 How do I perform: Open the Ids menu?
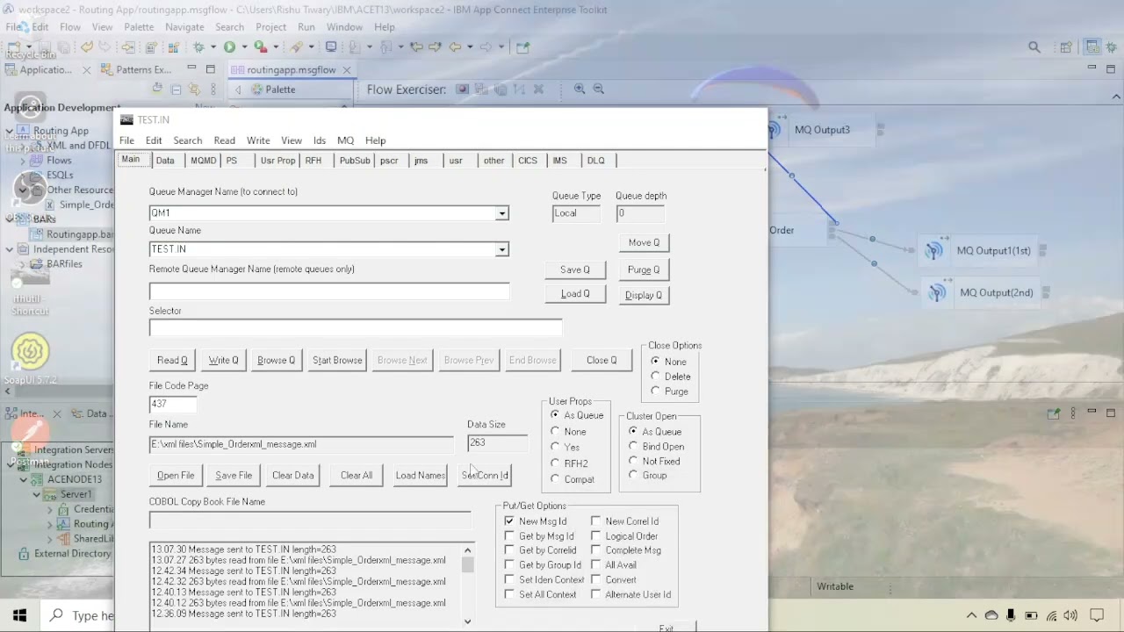(x=320, y=140)
